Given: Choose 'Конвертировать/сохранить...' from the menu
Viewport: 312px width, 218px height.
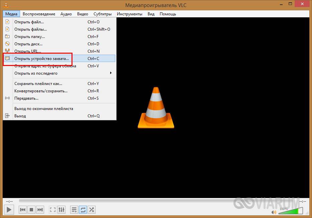Looking at the screenshot, I should click(41, 91).
